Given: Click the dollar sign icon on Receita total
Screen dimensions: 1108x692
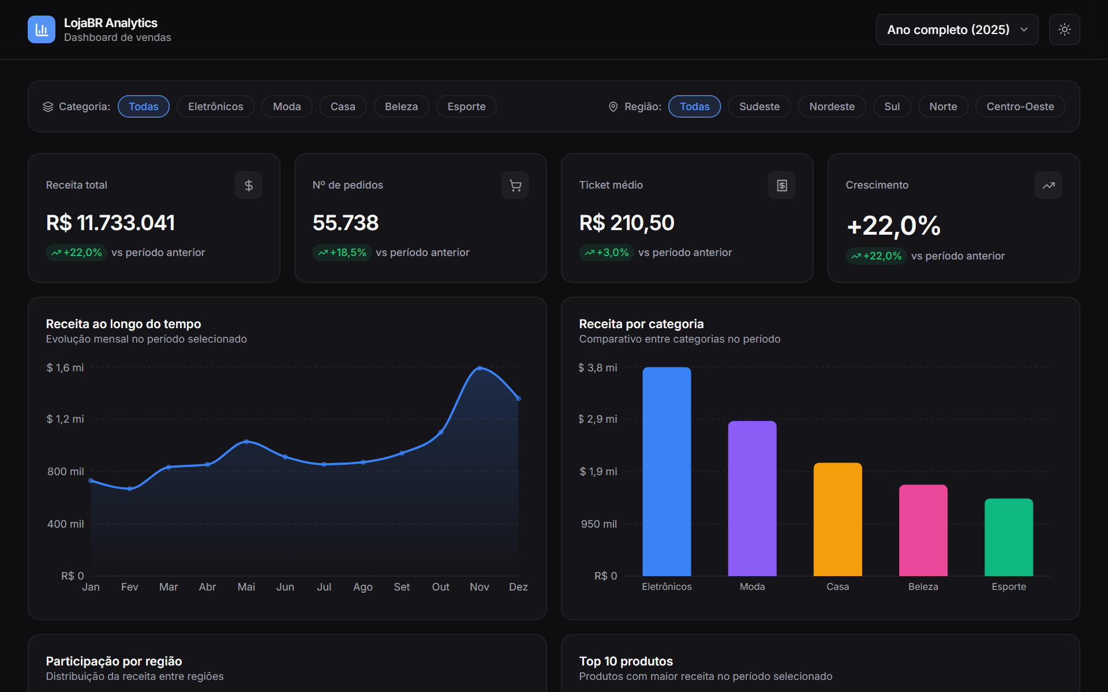Looking at the screenshot, I should tap(249, 185).
